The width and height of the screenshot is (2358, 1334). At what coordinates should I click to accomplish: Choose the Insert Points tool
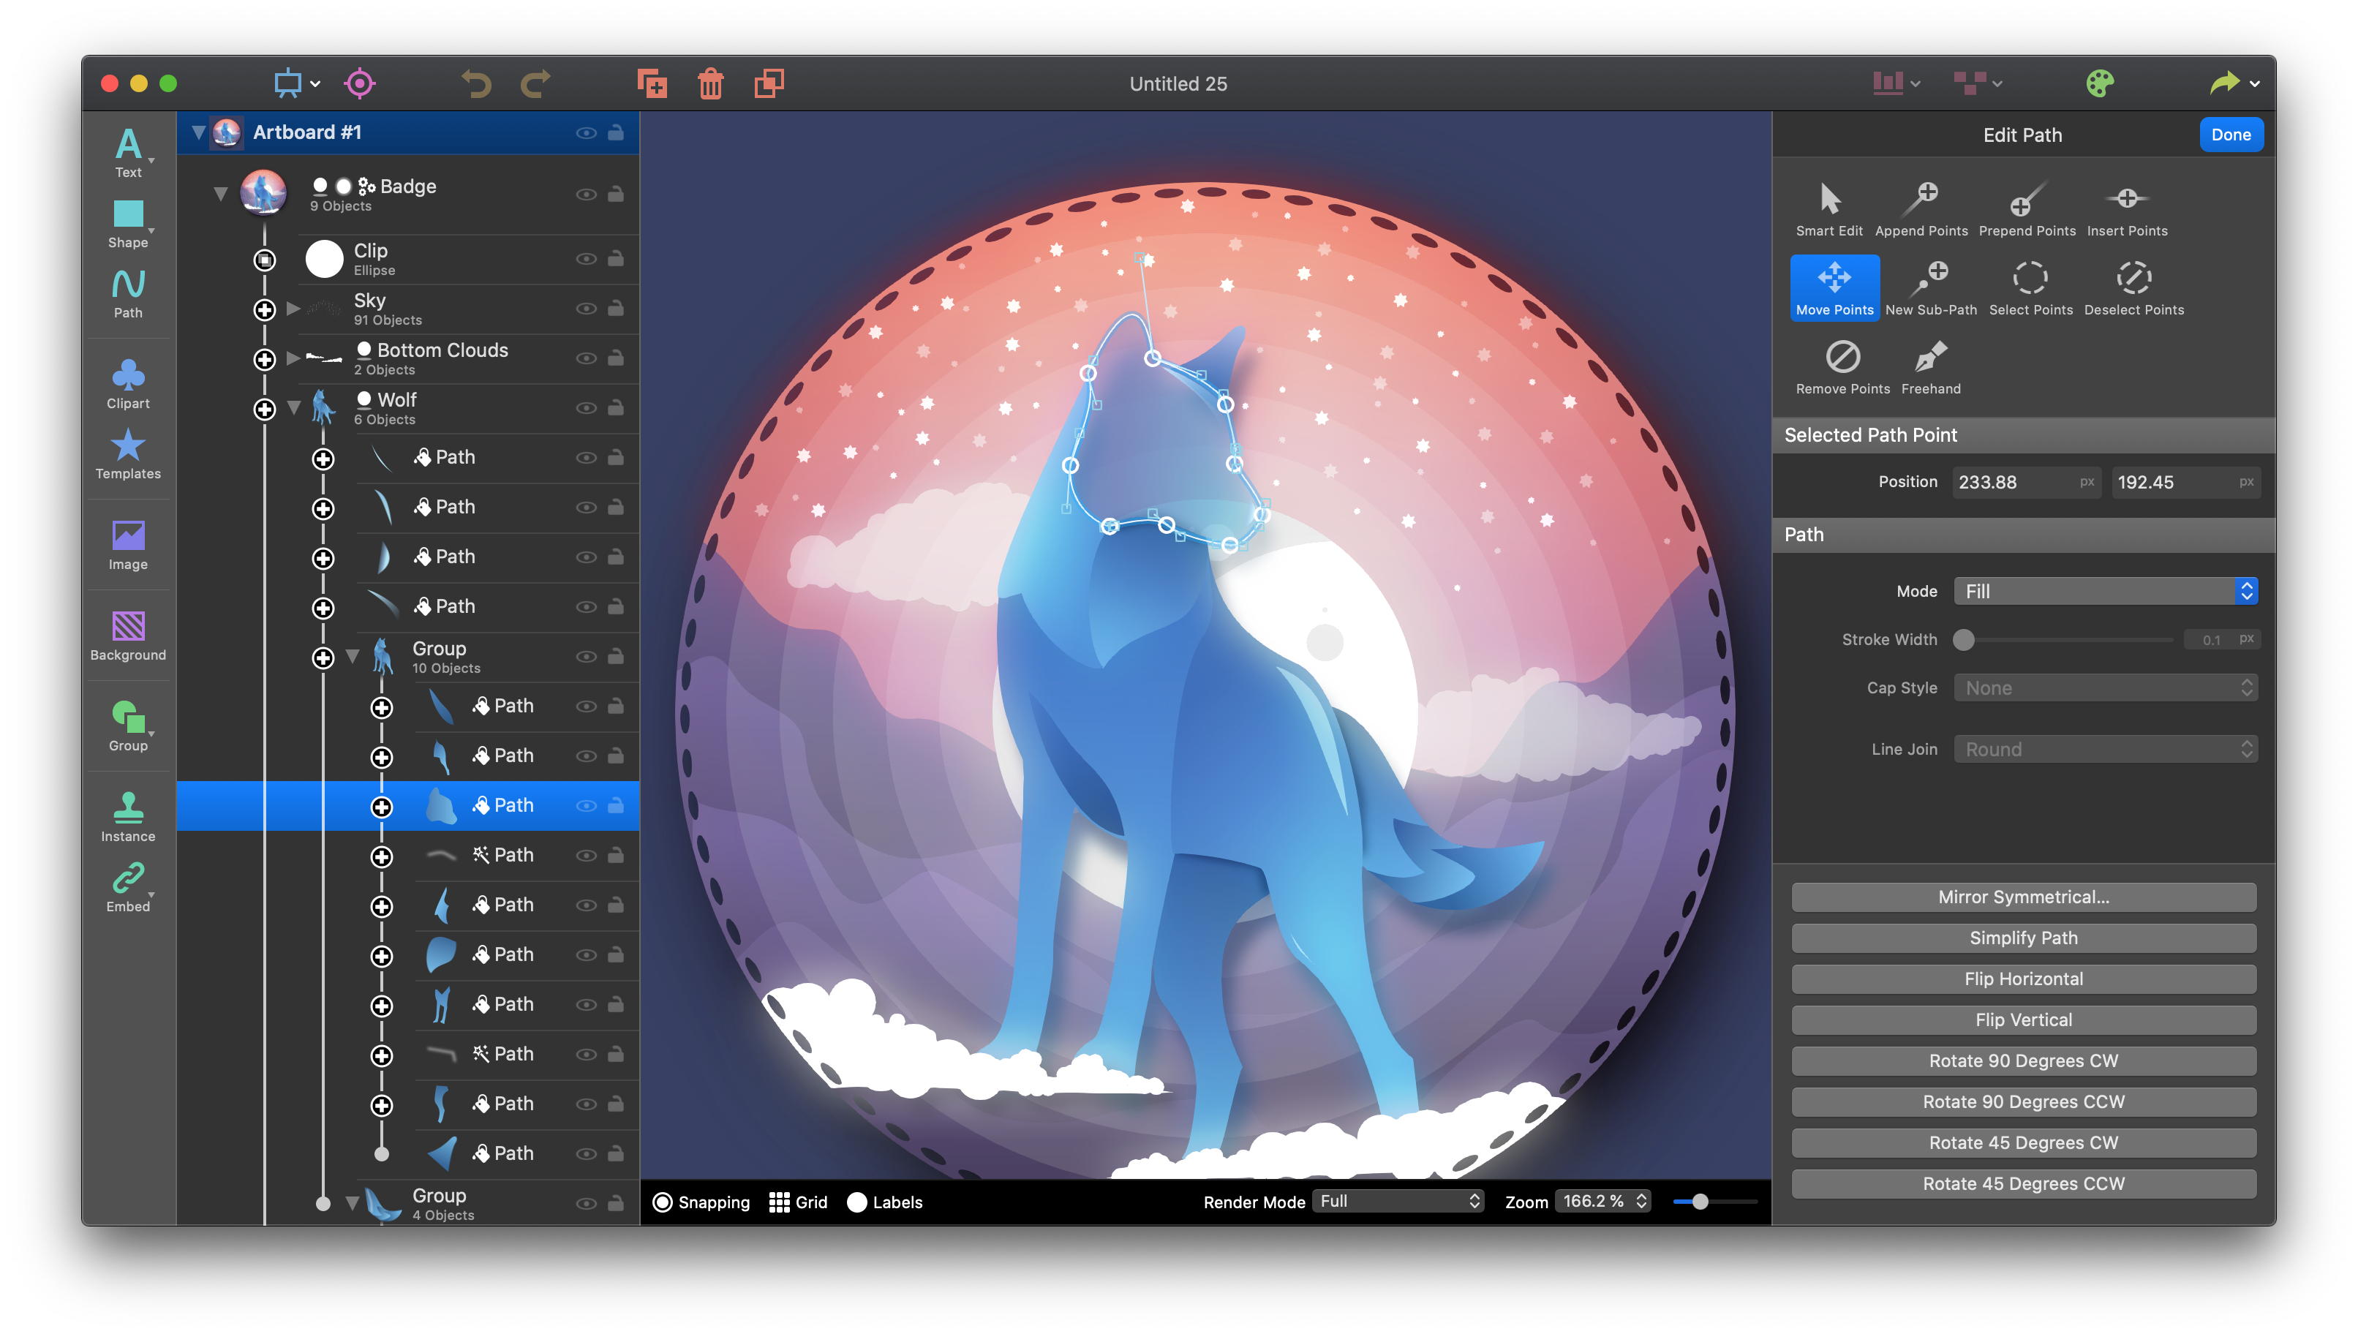click(2126, 209)
